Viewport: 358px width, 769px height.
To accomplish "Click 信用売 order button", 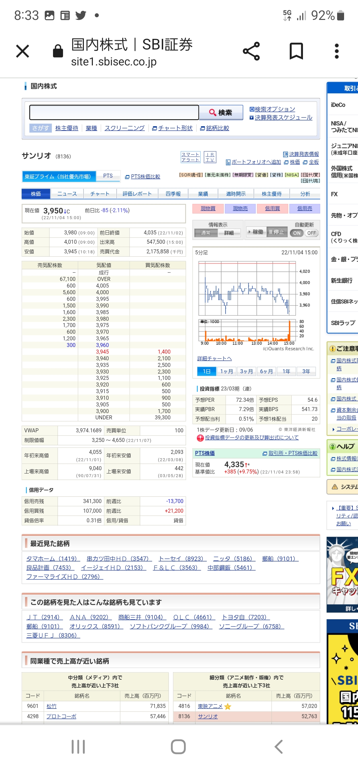I will click(x=305, y=209).
